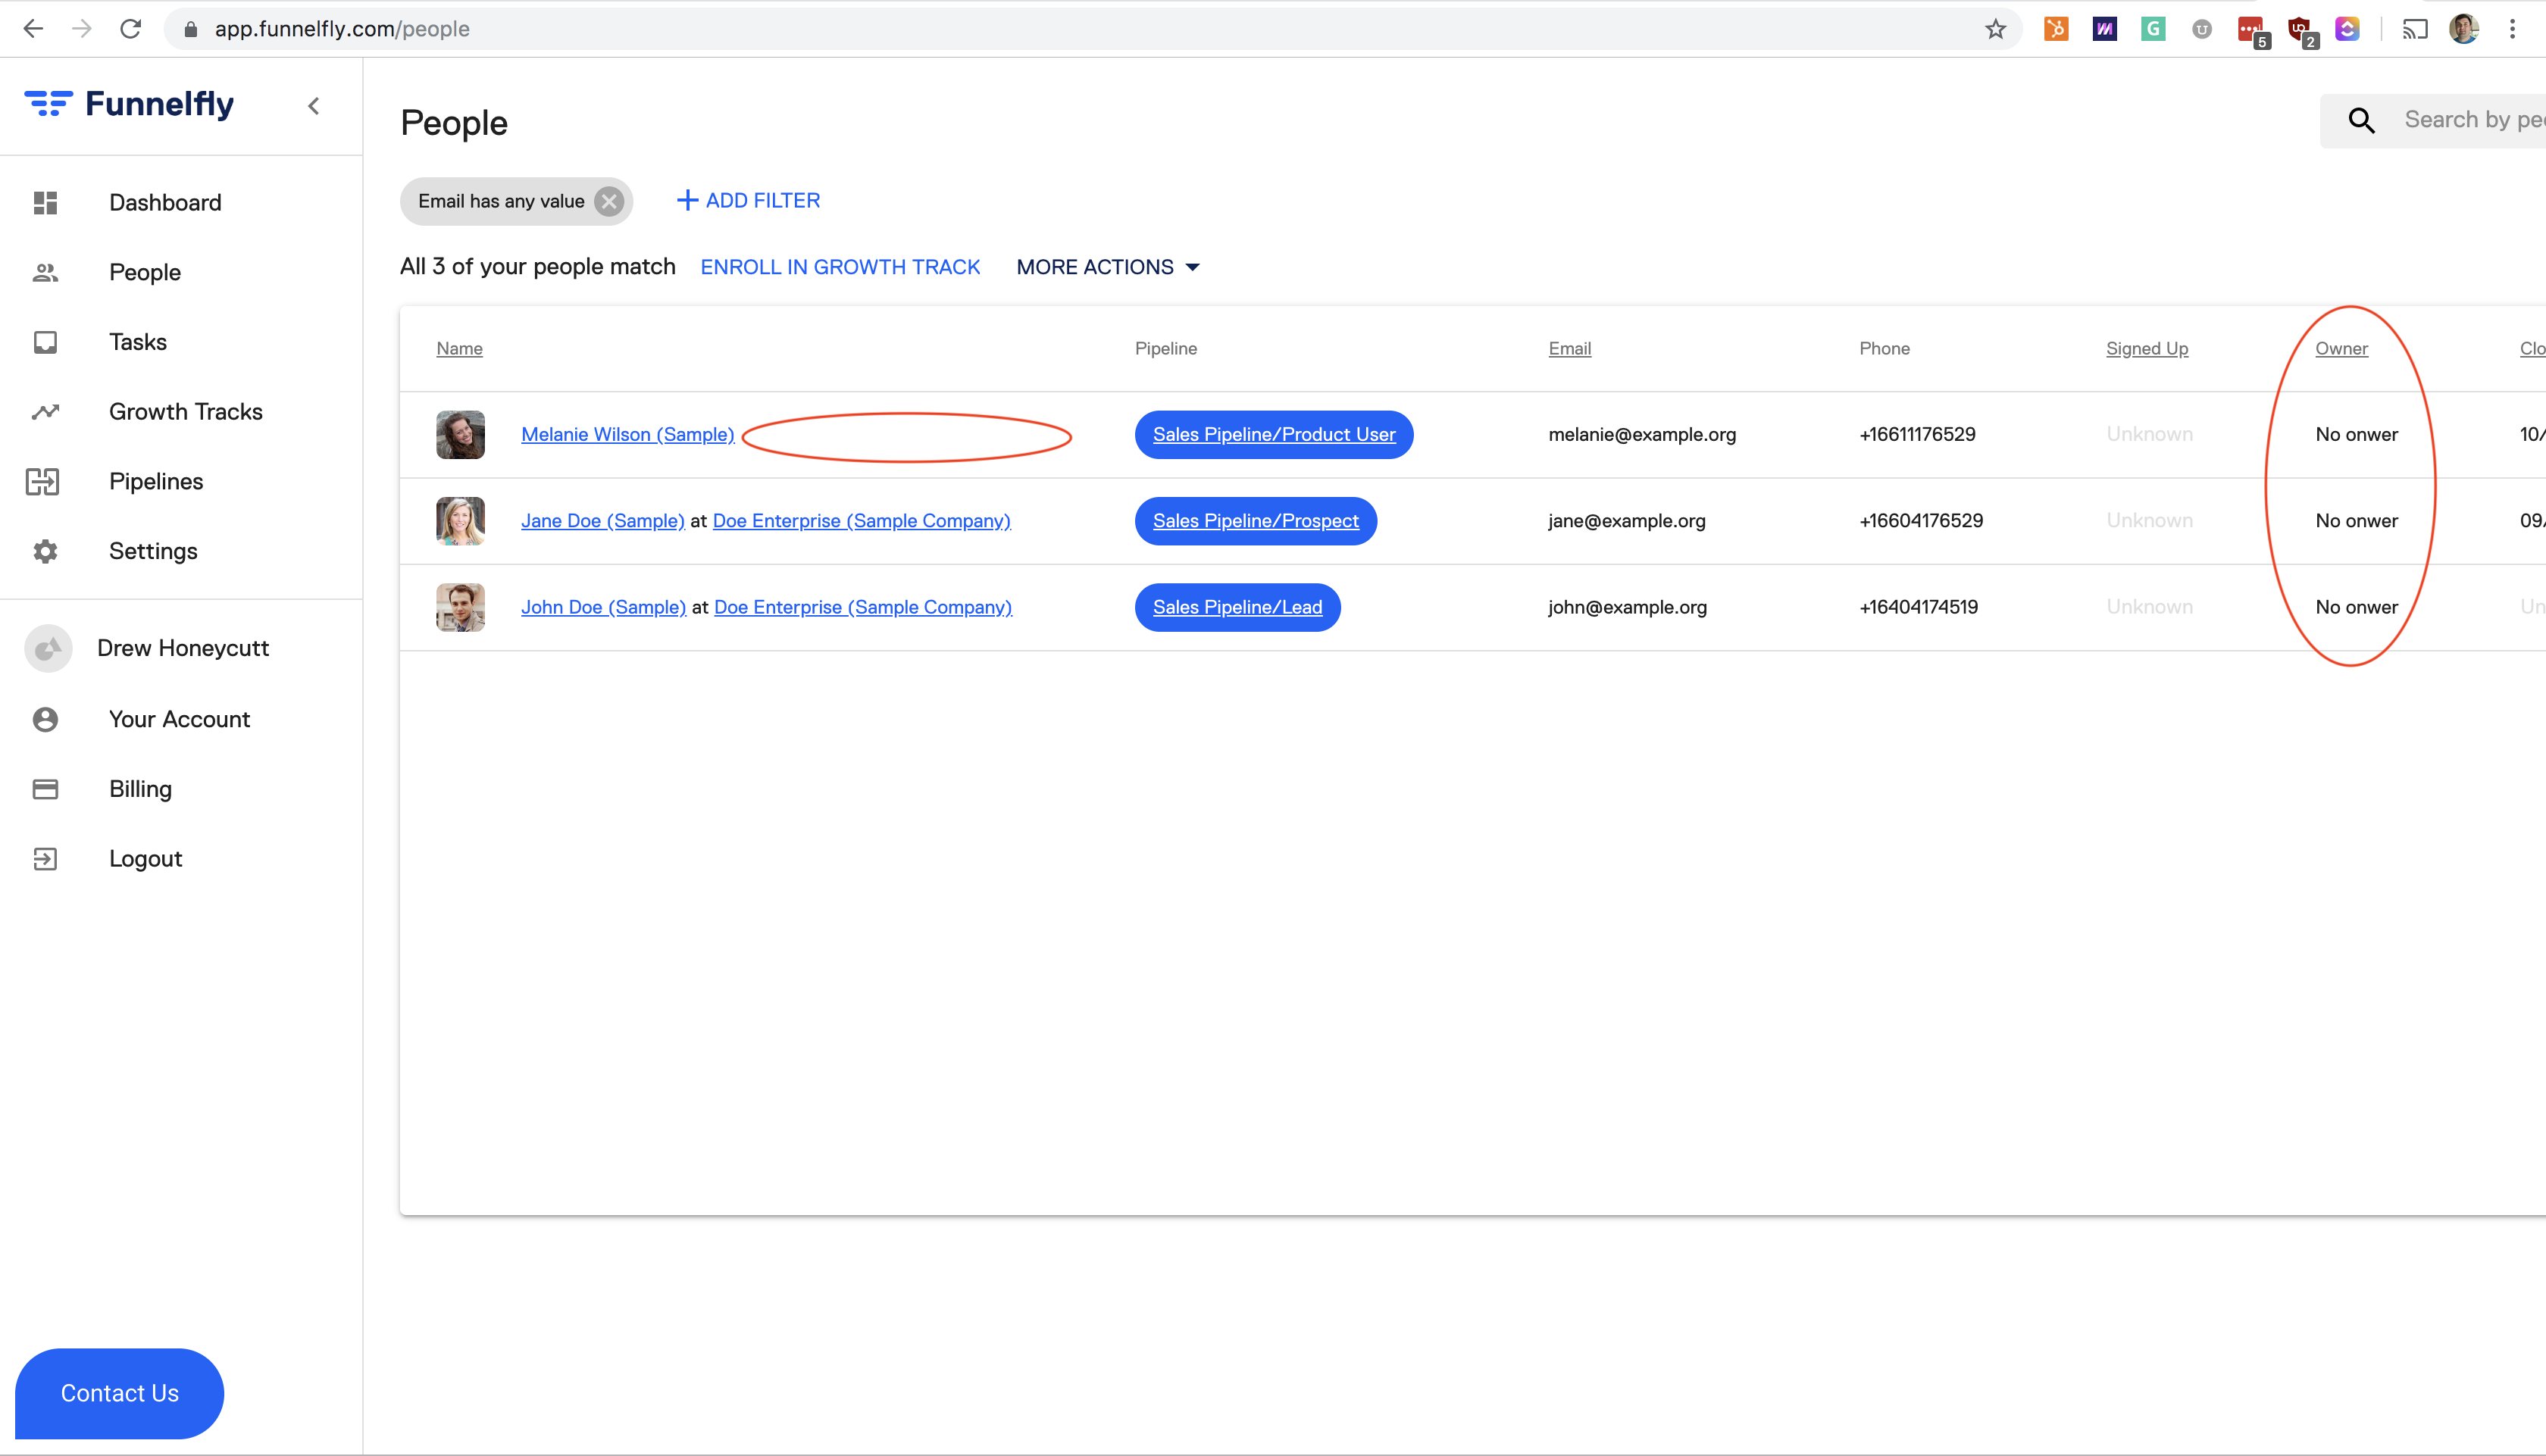2546x1456 pixels.
Task: Click the Settings gear icon
Action: (45, 551)
